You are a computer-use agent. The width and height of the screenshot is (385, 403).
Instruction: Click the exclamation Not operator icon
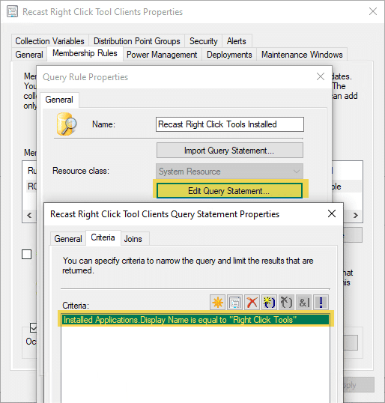click(x=321, y=303)
